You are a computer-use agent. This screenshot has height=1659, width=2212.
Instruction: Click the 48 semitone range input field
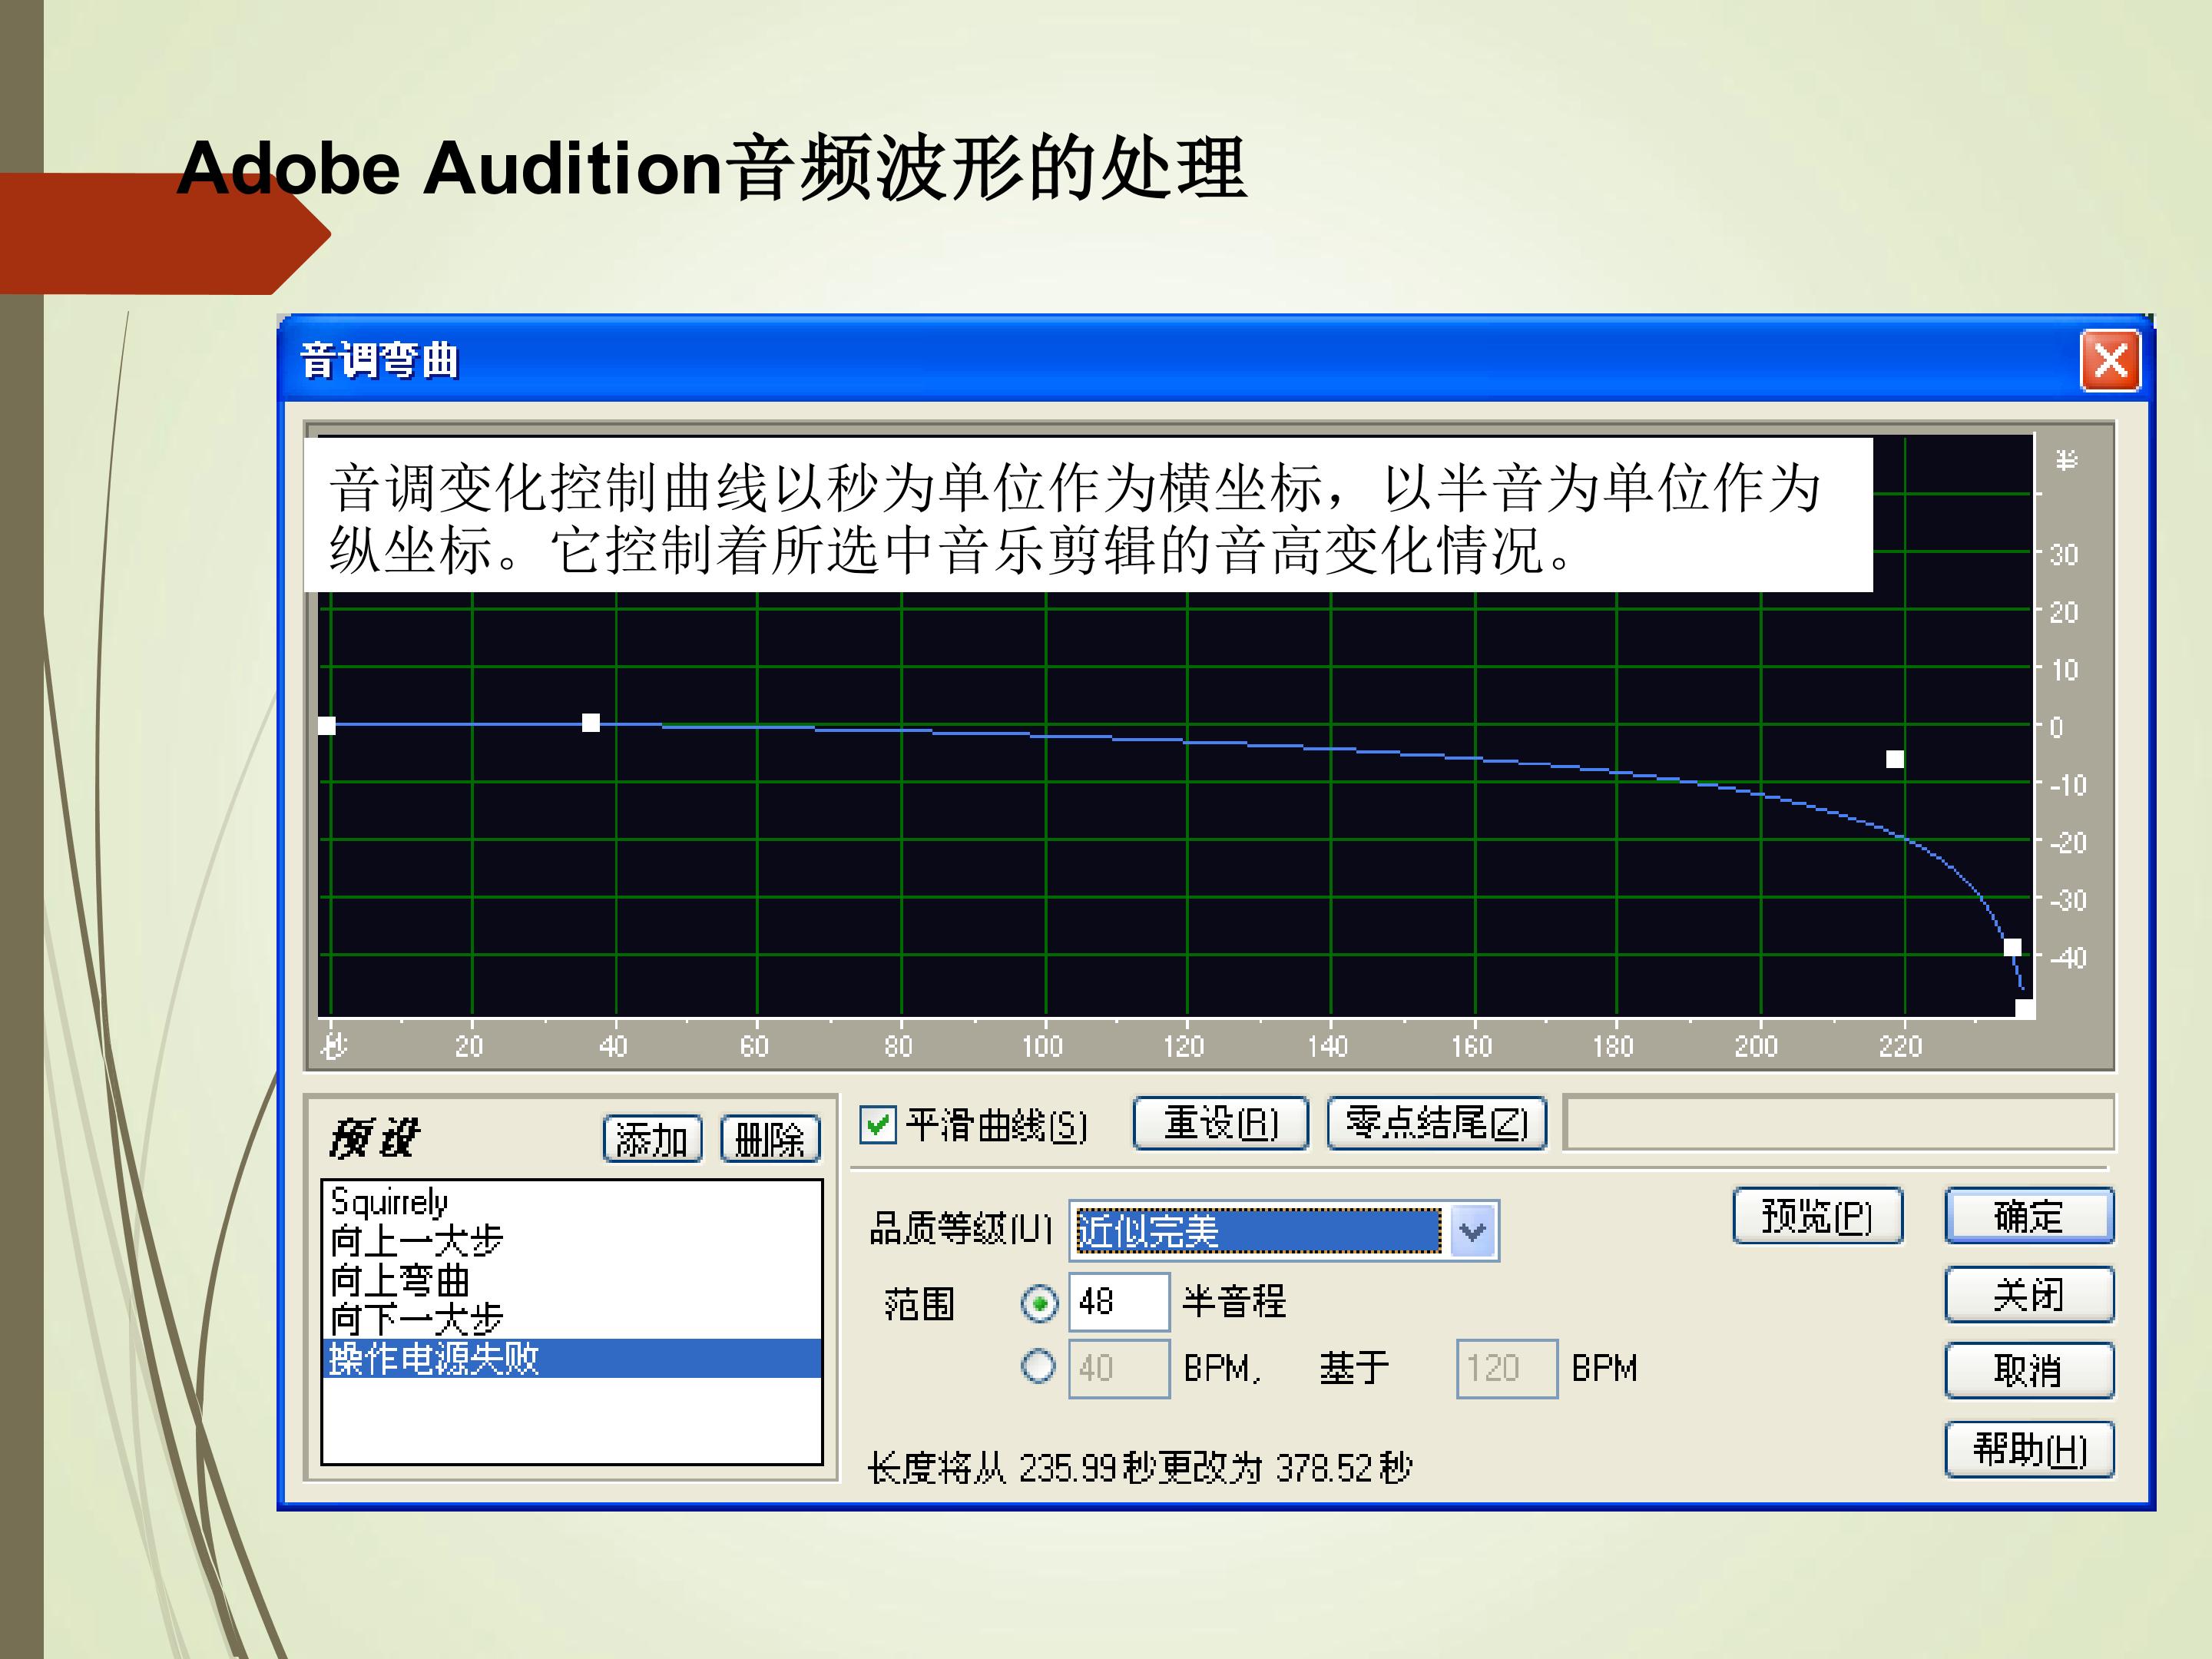1118,1302
